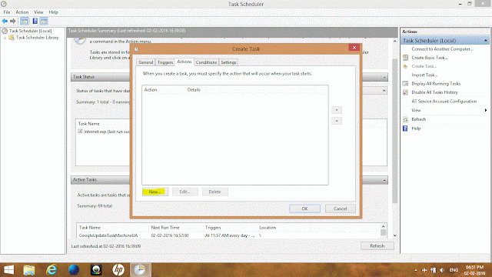Open the View submenu arrow
492x277 pixels.
[x=485, y=110]
